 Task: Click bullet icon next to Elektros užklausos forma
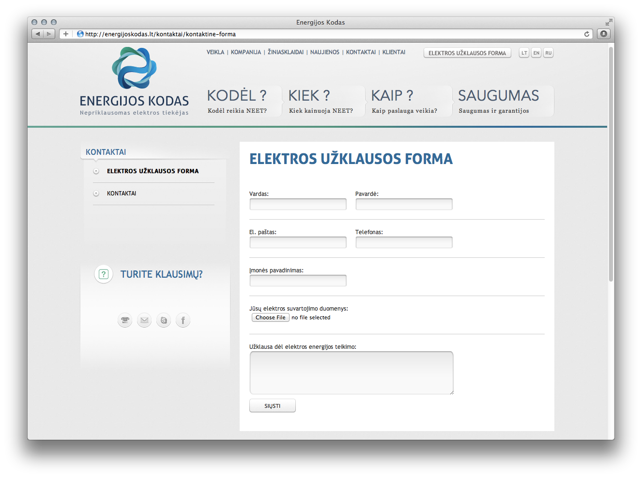click(96, 171)
